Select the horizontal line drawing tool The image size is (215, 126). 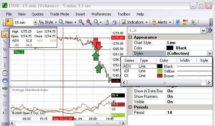click(5, 57)
